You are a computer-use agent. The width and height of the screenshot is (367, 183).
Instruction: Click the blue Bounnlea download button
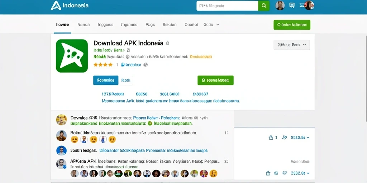106,80
